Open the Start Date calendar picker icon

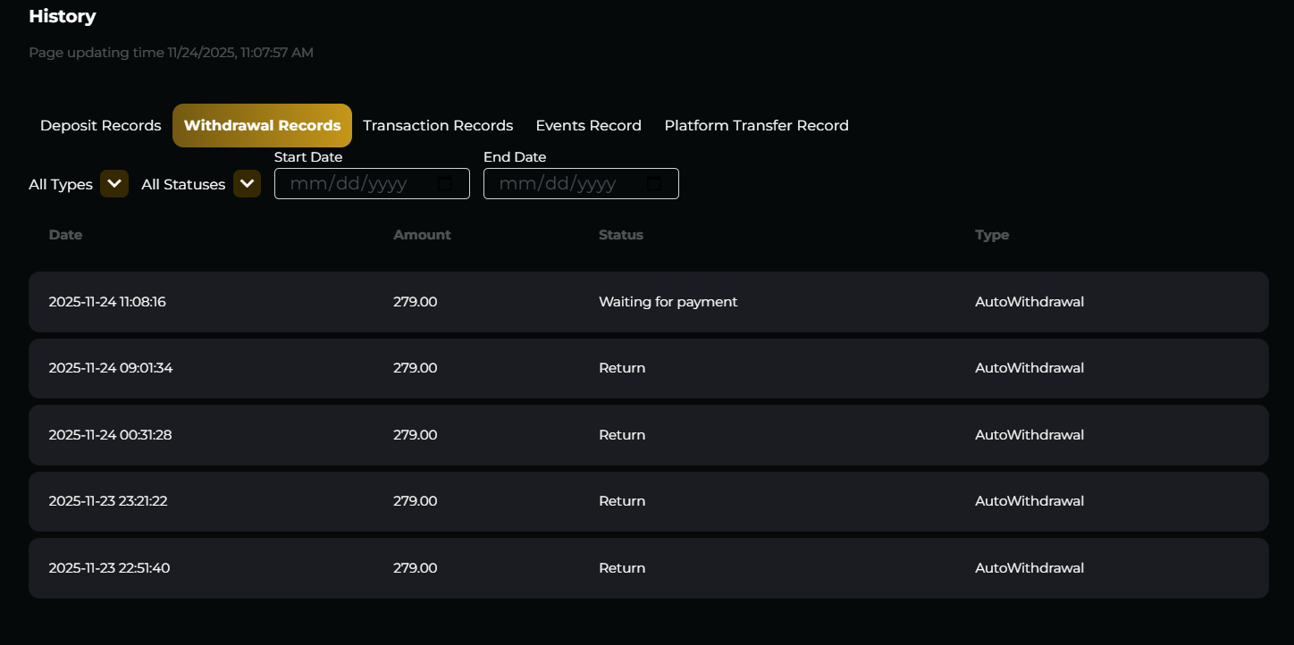tap(447, 184)
